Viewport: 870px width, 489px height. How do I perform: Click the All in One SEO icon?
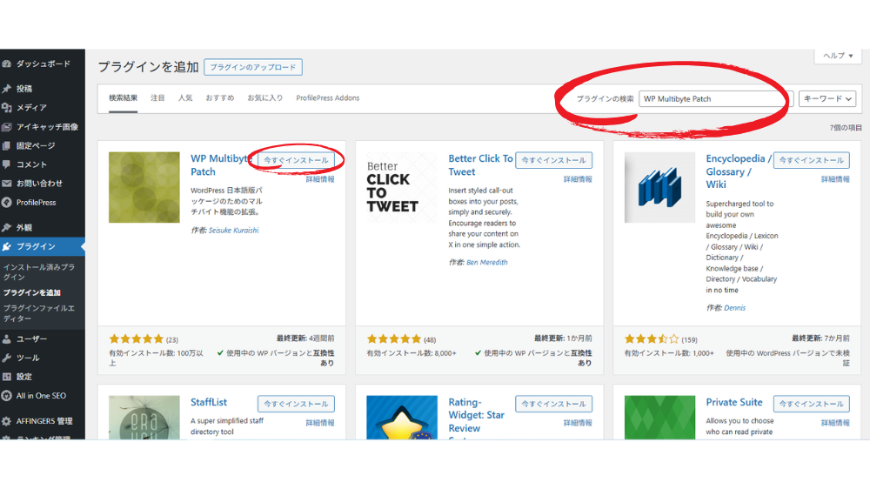coord(7,396)
